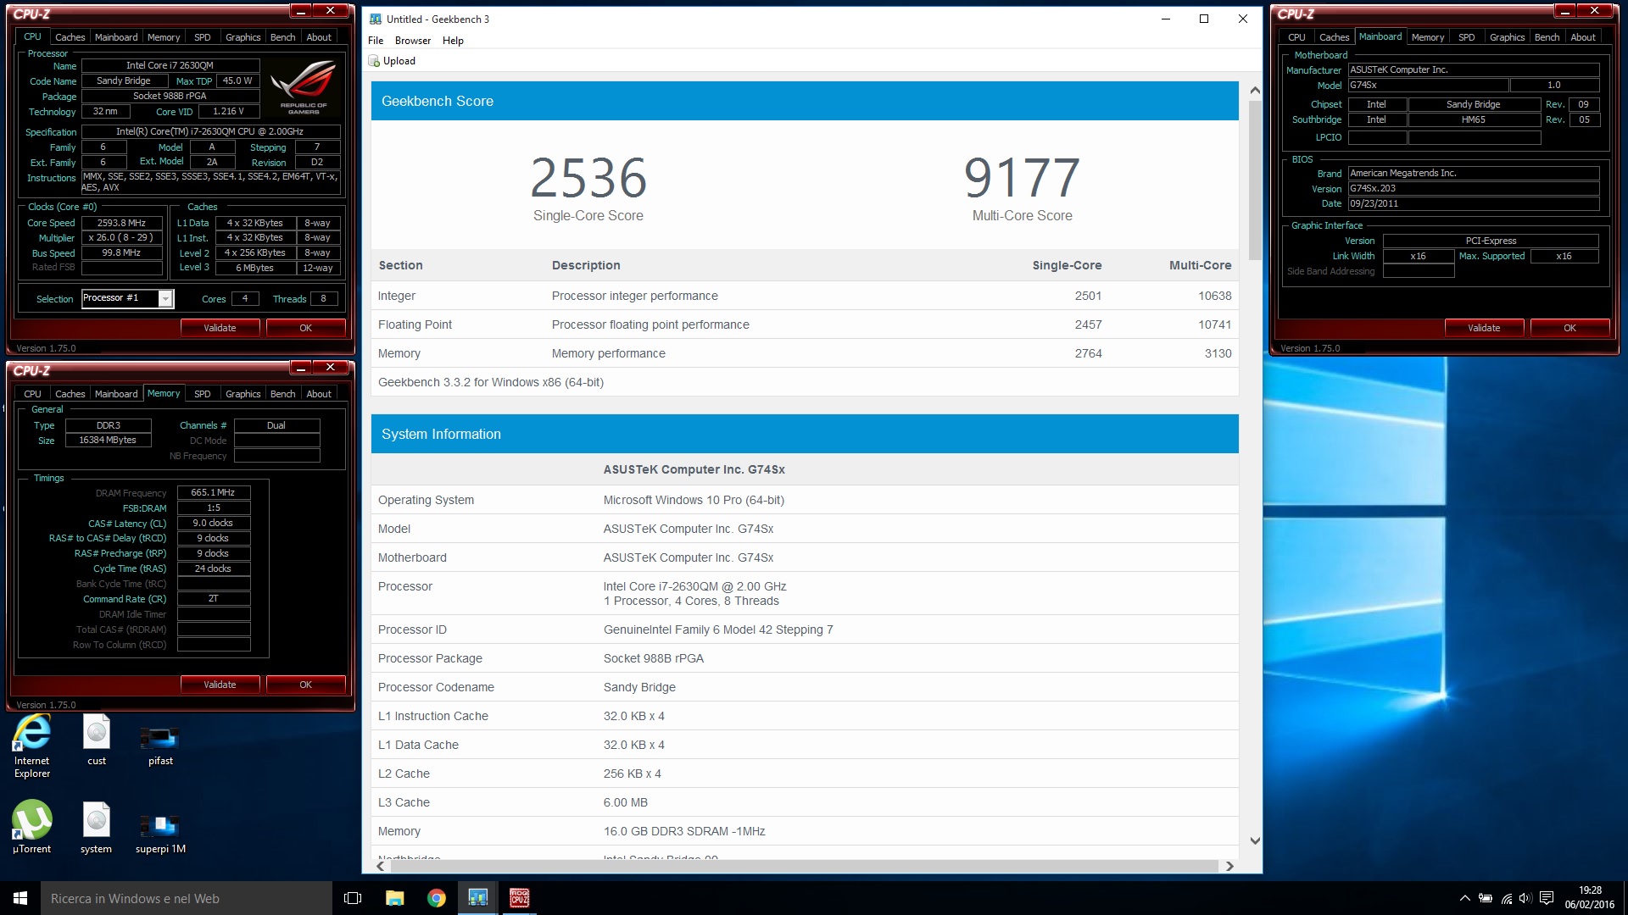Image resolution: width=1628 pixels, height=915 pixels.
Task: Open the Wi-Fi network tray icon
Action: click(1507, 898)
